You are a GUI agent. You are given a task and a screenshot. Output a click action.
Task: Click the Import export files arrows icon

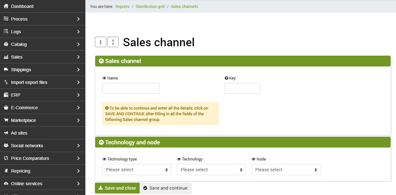point(6,82)
